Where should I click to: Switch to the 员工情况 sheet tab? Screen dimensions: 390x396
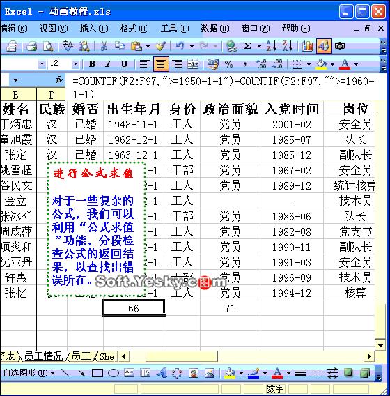43,356
